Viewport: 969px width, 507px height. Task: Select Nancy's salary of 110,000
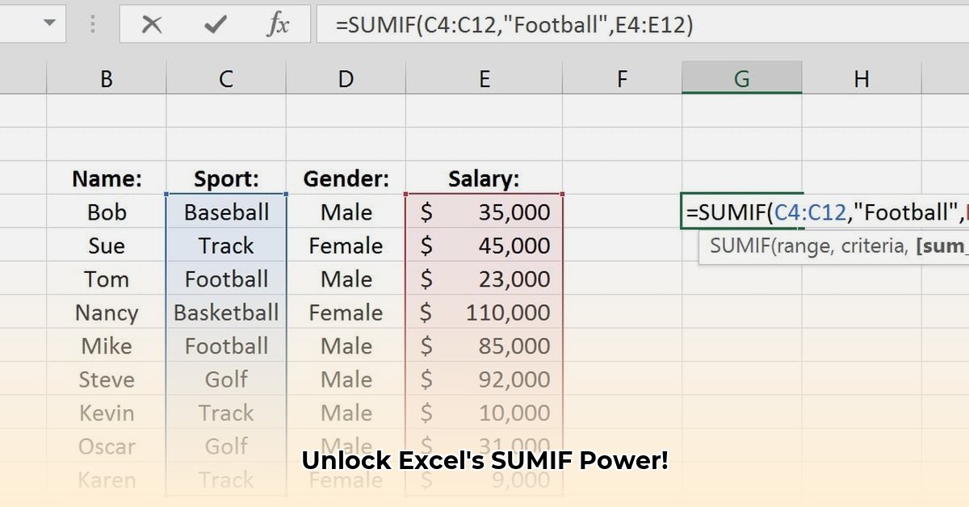(x=484, y=312)
